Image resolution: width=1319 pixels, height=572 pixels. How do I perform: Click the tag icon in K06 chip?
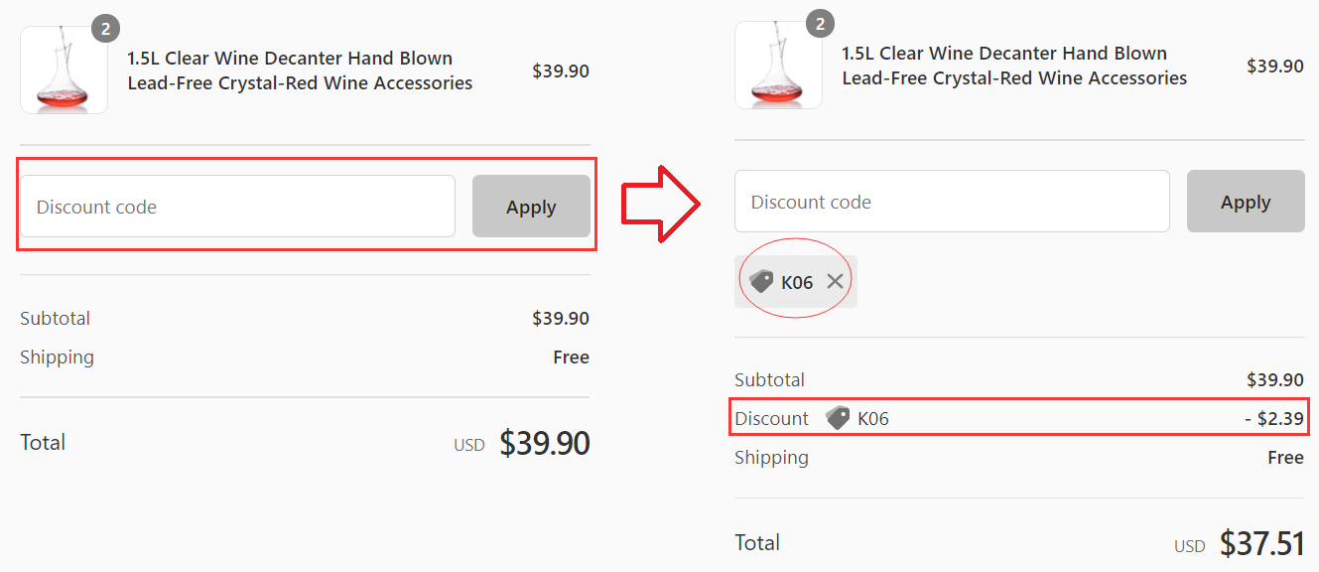coord(761,282)
